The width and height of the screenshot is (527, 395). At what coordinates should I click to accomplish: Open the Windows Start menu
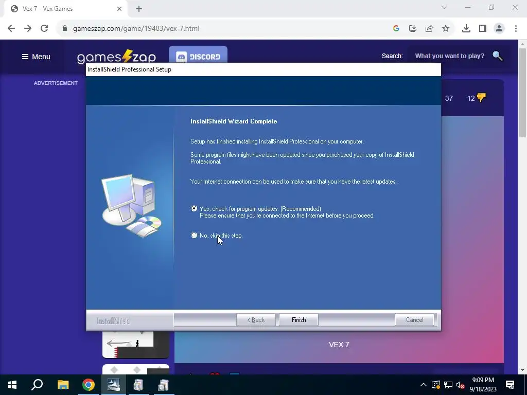(x=12, y=385)
